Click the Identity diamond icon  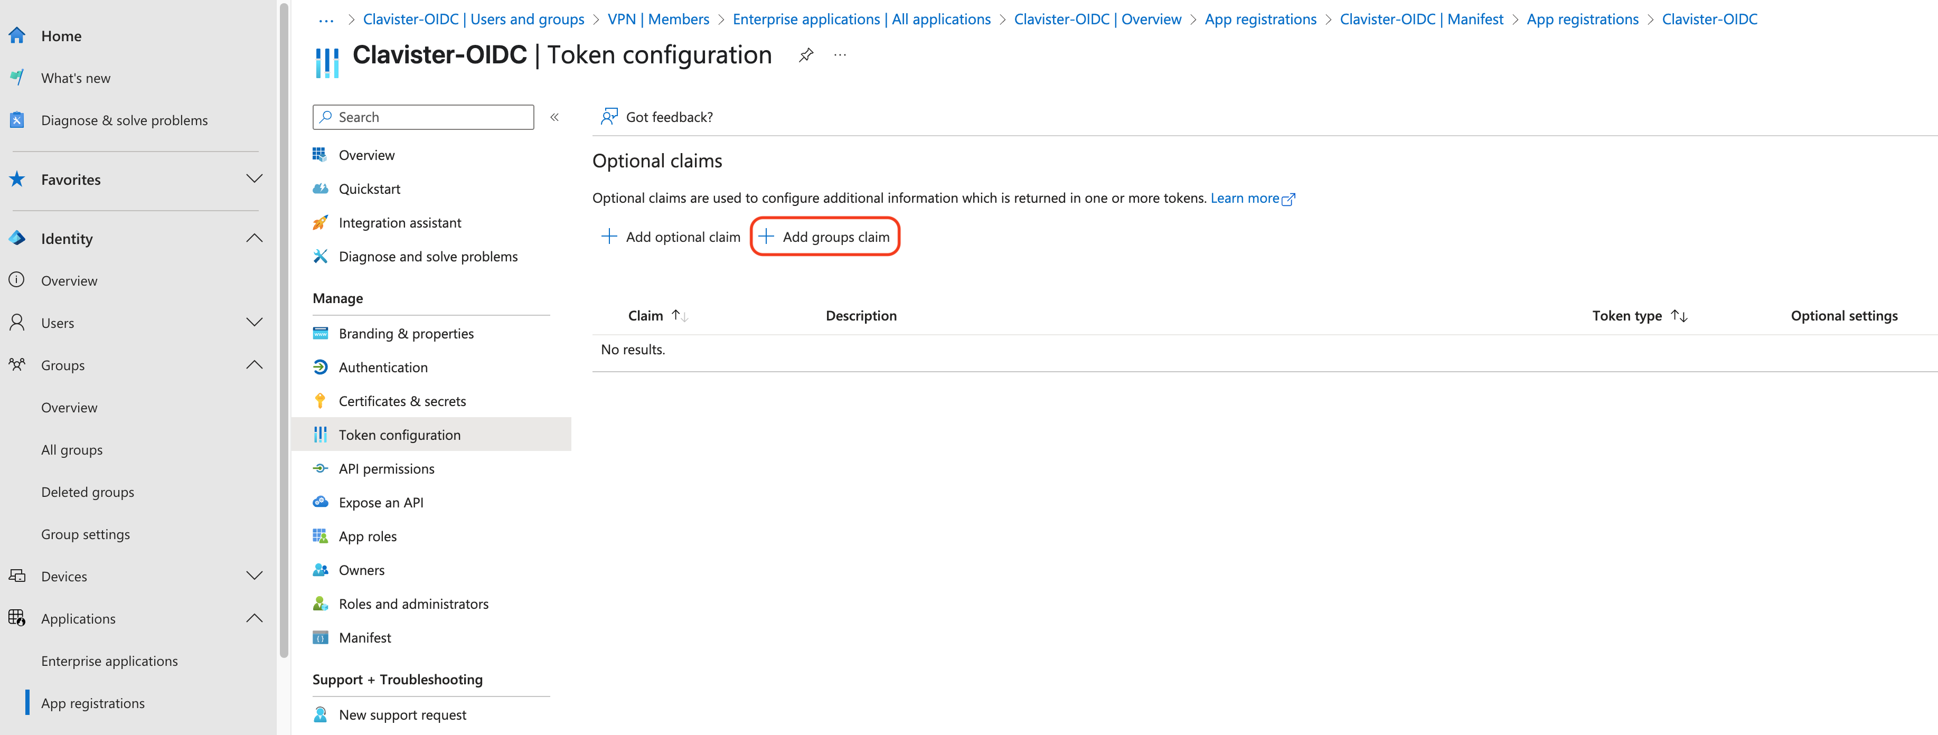pyautogui.click(x=17, y=238)
